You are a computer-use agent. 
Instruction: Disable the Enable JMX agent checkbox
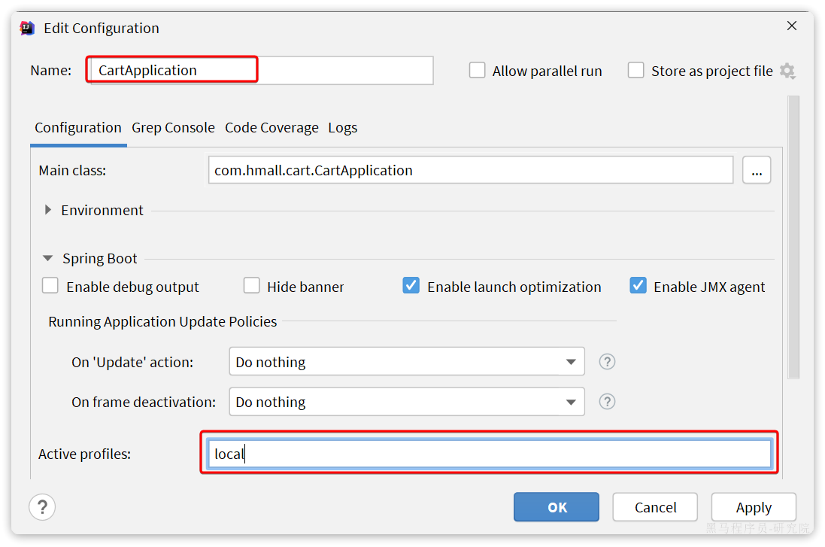(638, 287)
